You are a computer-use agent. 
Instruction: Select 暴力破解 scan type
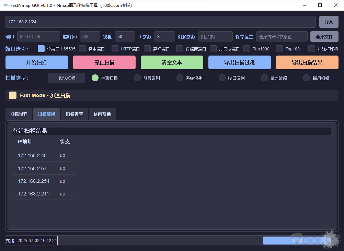tap(264, 78)
